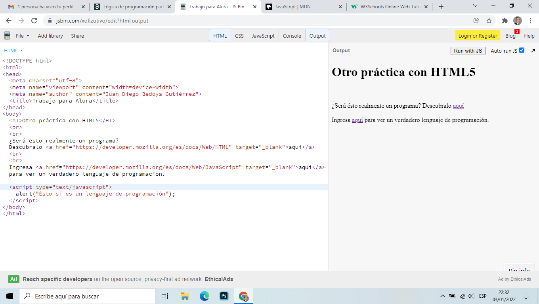Show hidden system tray icons
The height and width of the screenshot is (304, 539).
coord(443,296)
